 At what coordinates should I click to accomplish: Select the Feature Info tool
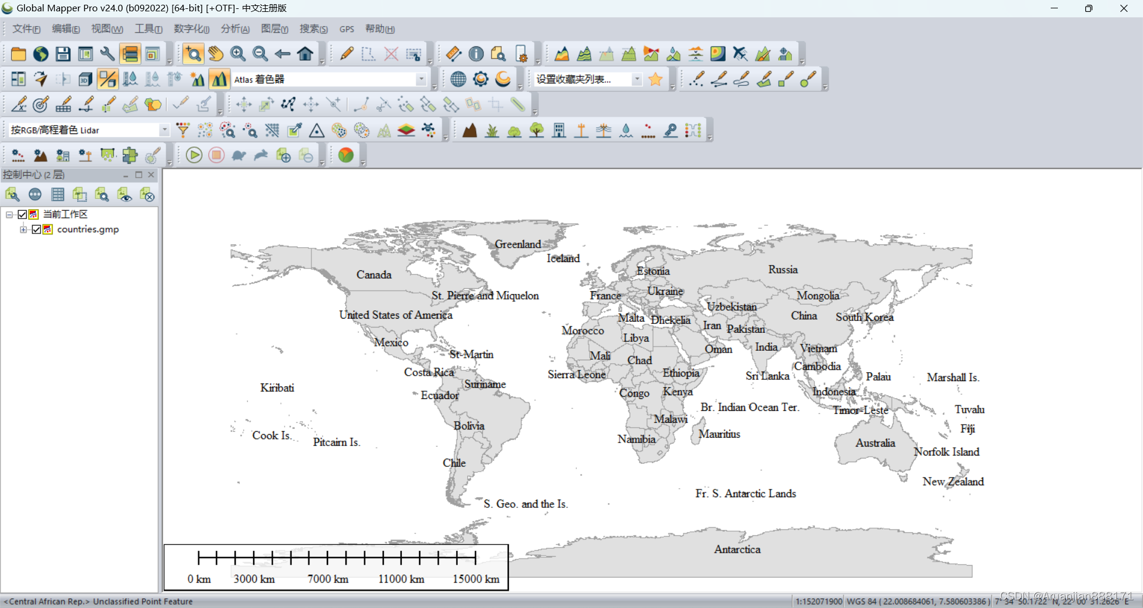pyautogui.click(x=476, y=54)
